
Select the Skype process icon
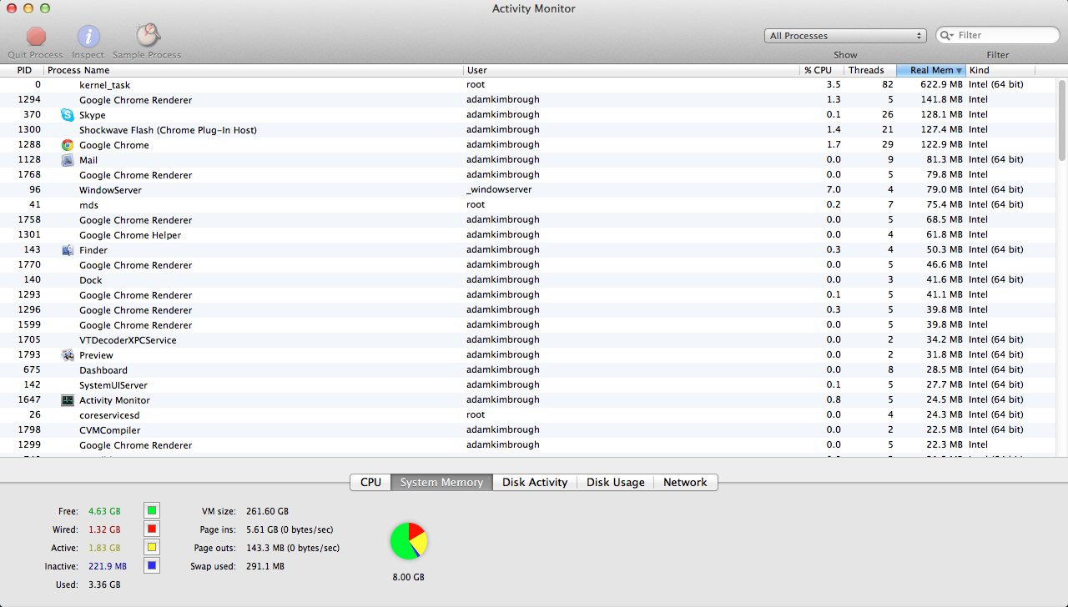[x=68, y=115]
